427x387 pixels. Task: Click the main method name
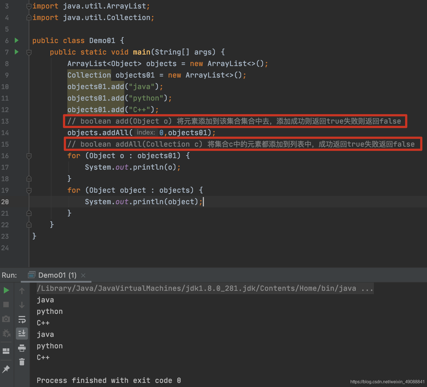point(142,52)
